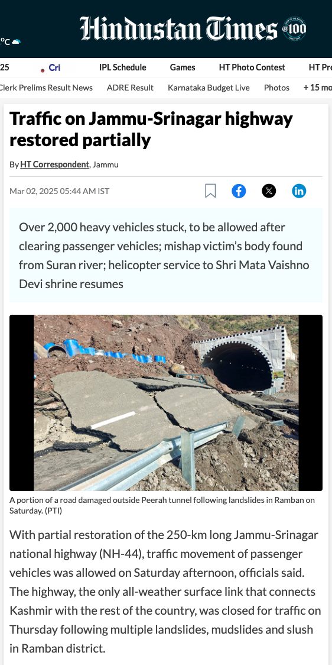The height and width of the screenshot is (665, 332).
Task: Click the article headline about Jammu-Srinagar highway
Action: [151, 130]
